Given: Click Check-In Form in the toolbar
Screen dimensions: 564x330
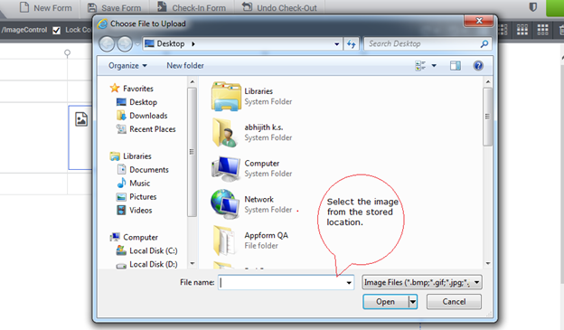Looking at the screenshot, I should [x=192, y=7].
